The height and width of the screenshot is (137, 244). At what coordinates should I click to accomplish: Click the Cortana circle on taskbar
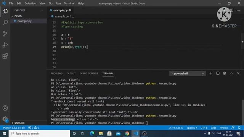pyautogui.click(x=74, y=134)
